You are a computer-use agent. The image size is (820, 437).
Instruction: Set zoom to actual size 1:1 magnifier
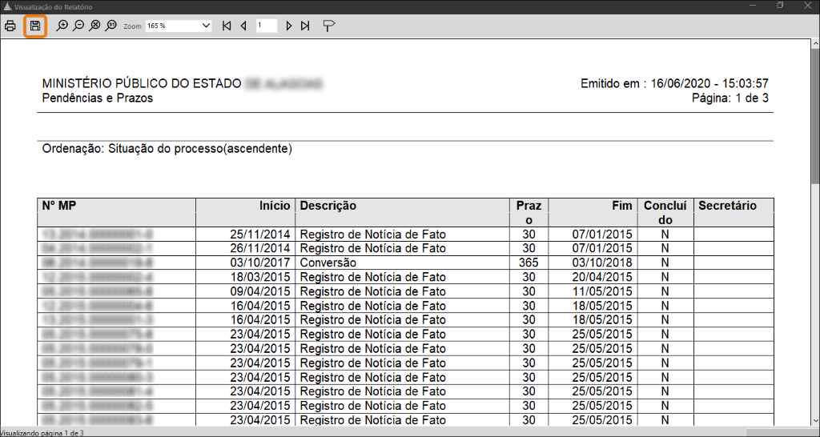click(x=111, y=26)
